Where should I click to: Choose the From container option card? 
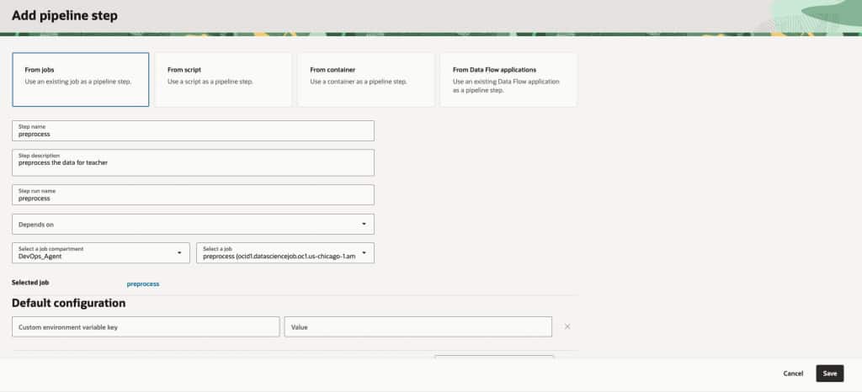(365, 80)
